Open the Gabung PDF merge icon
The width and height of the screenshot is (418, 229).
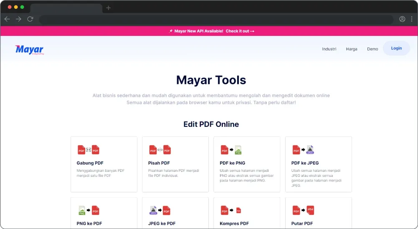89,150
